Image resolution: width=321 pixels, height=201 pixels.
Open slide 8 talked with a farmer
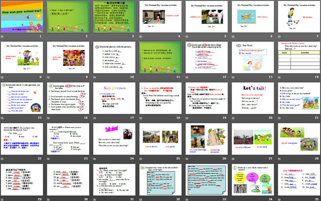pos(23,58)
